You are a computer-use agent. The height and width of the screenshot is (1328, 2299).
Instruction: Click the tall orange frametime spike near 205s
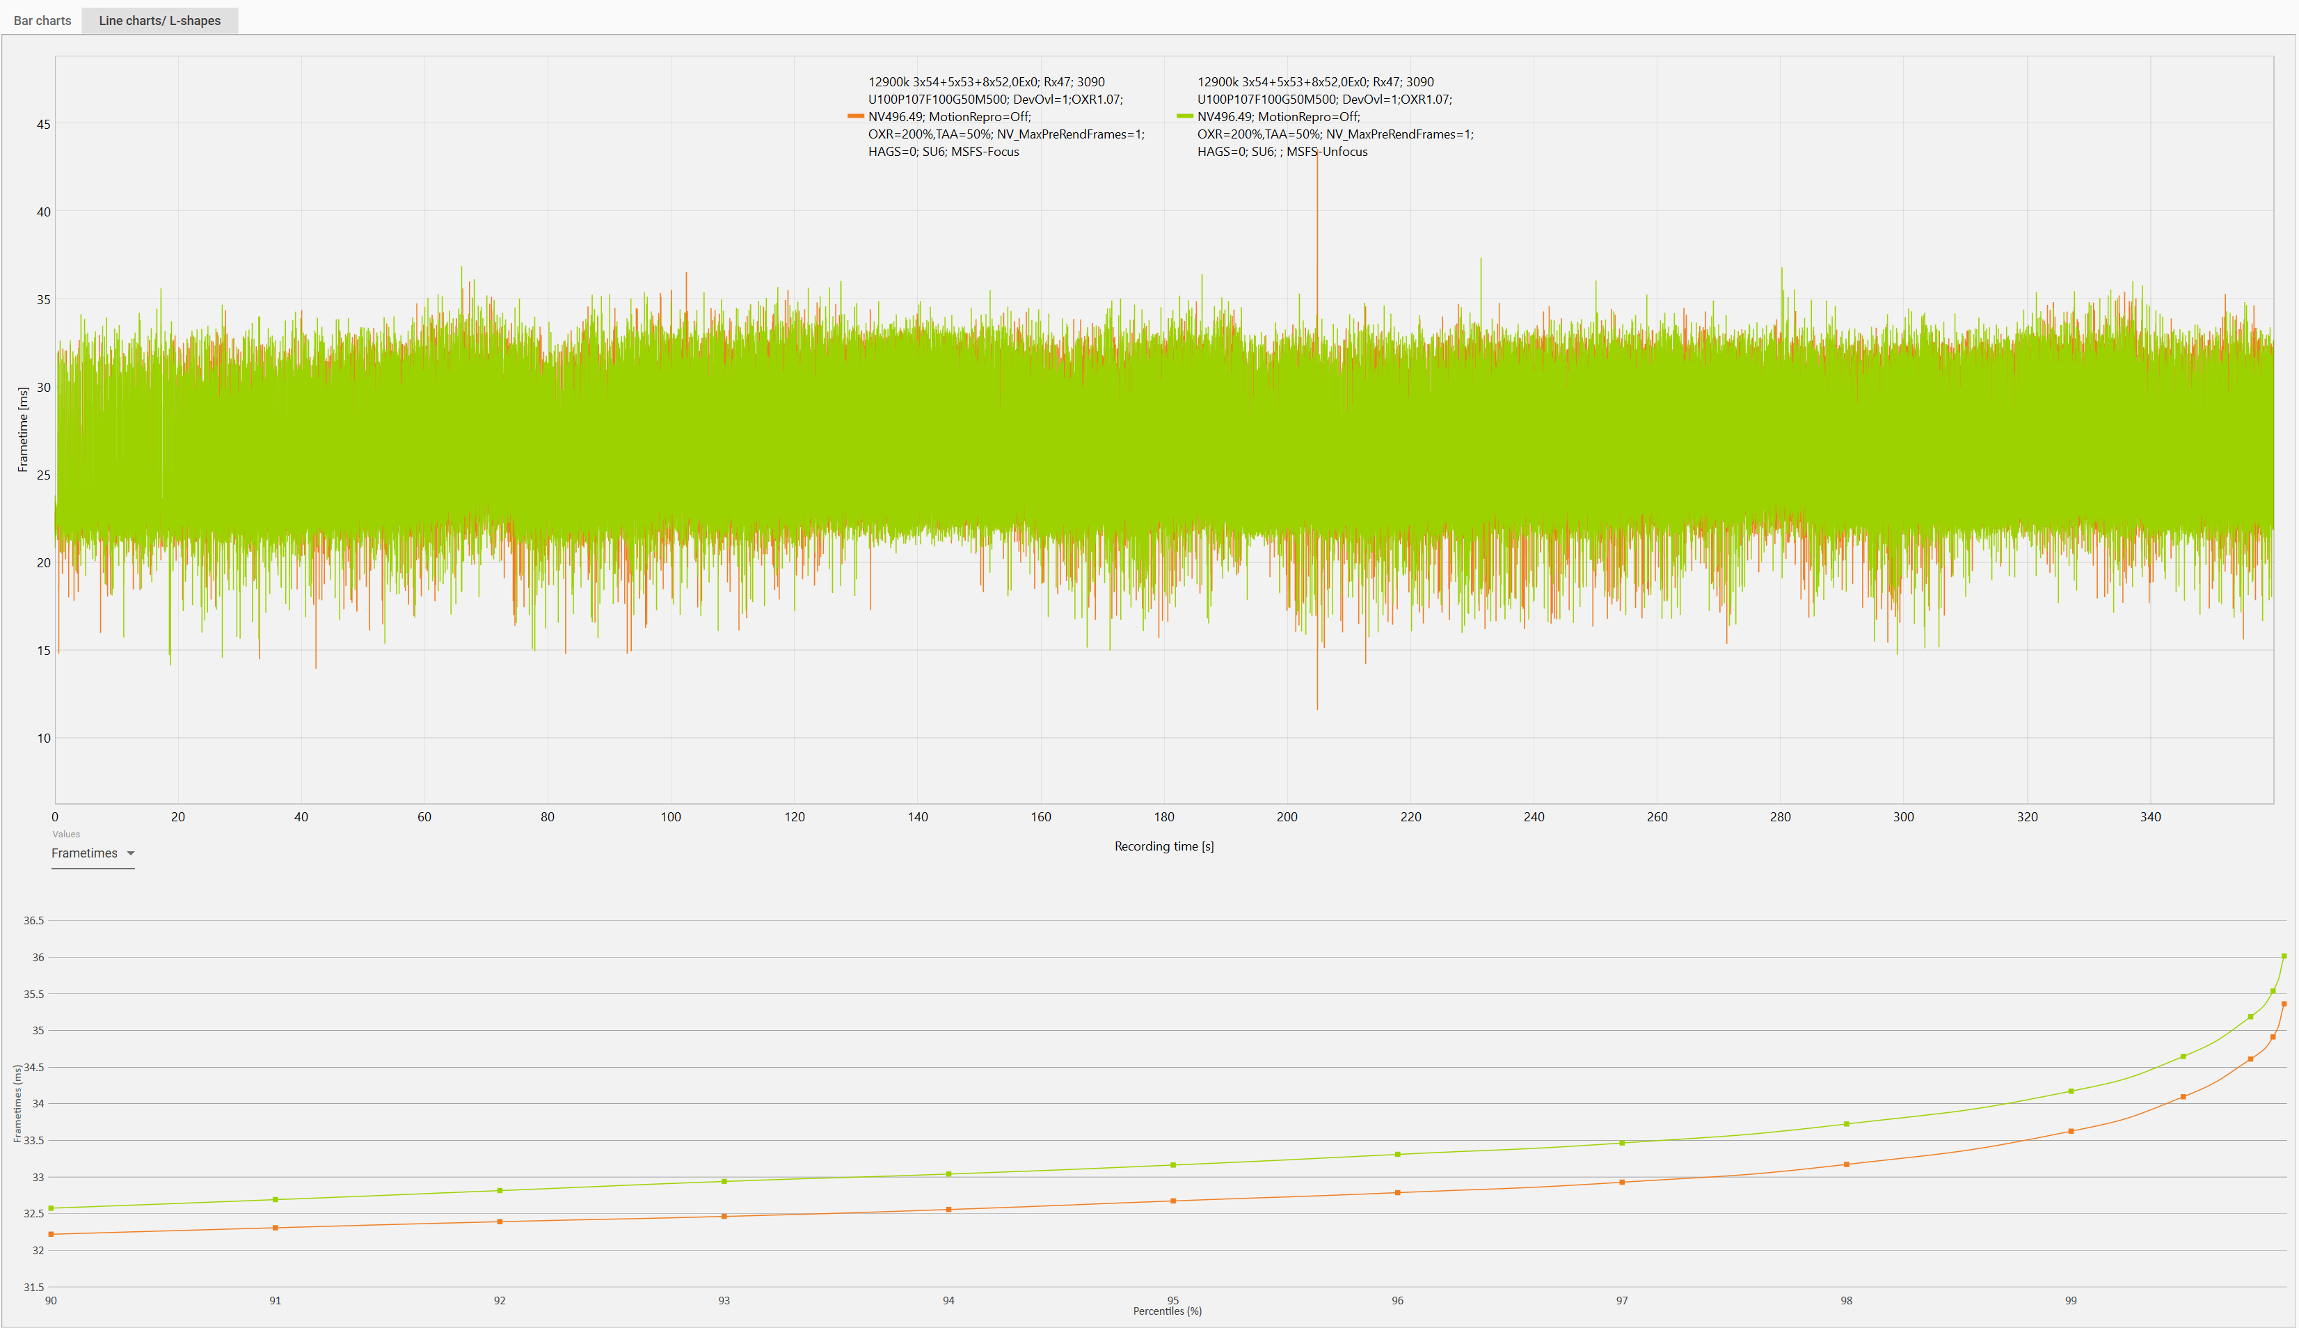[1316, 228]
